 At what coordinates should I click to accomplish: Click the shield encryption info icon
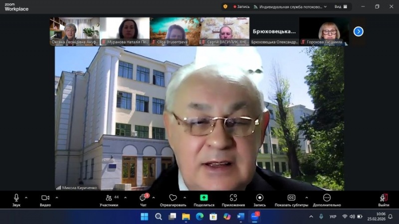tap(225, 7)
